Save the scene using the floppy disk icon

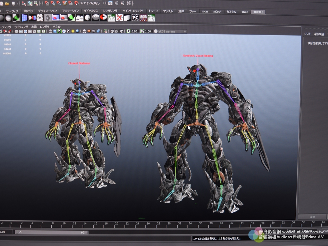13,3
